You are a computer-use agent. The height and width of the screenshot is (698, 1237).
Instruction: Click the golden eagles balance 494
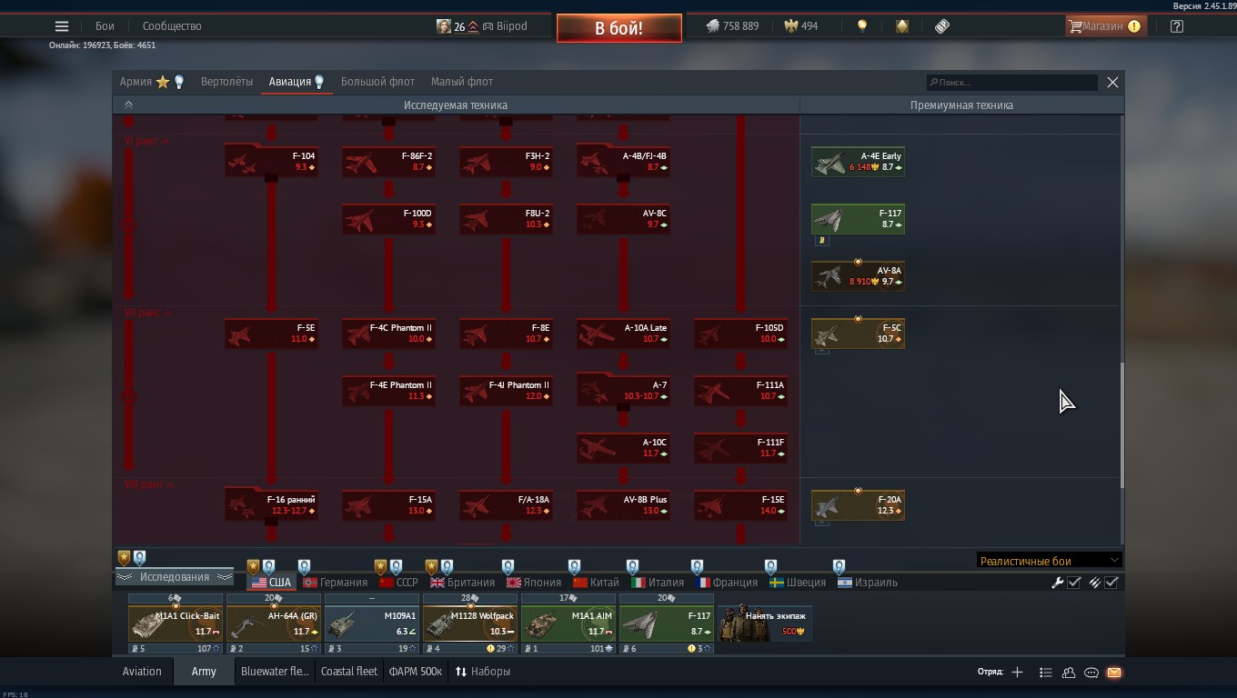pos(801,26)
